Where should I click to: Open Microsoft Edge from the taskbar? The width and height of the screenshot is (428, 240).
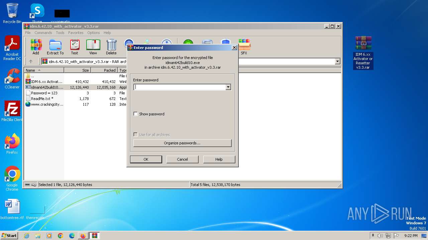pos(72,236)
